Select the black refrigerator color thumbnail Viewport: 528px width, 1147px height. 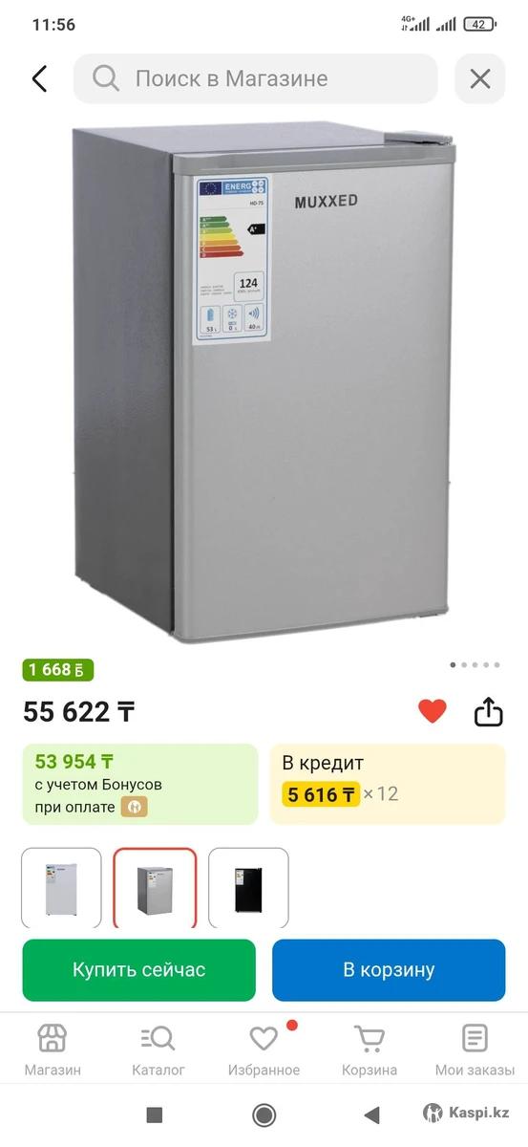tap(248, 888)
